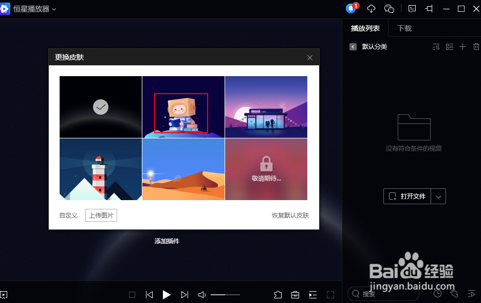Select the default black skin thumbnail

101,107
